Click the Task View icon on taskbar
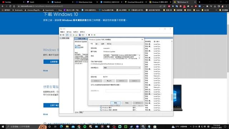 pos(55,126)
